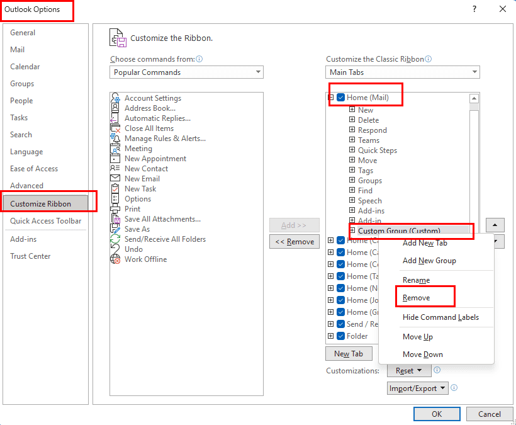
Task: Click the Cancel button
Action: coord(490,414)
